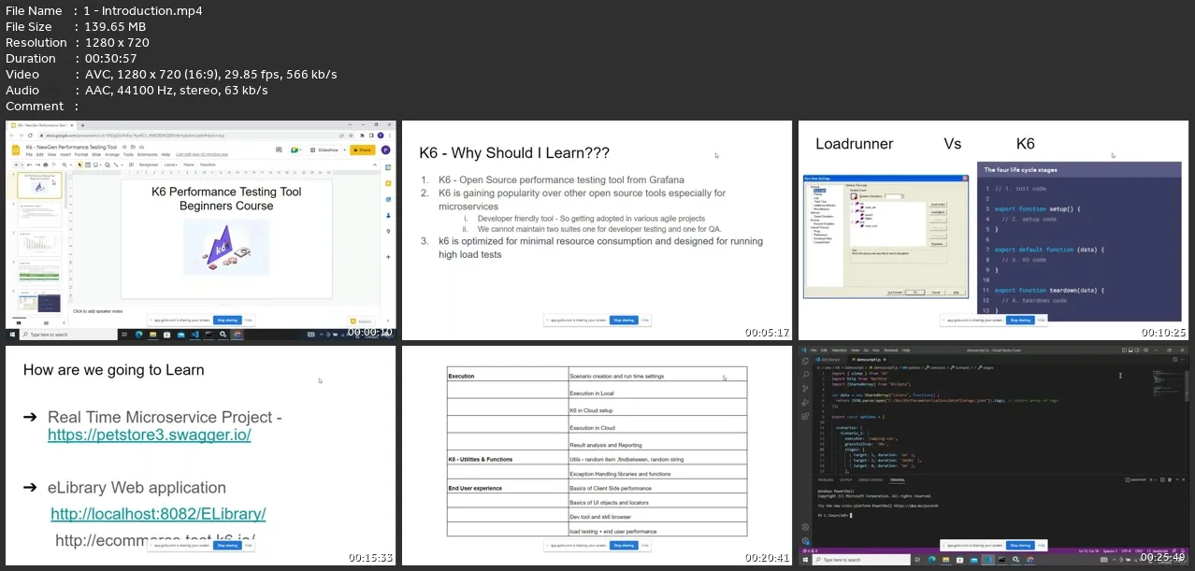Open Terminal menu in VS Code
The height and width of the screenshot is (571, 1195).
pyautogui.click(x=890, y=350)
